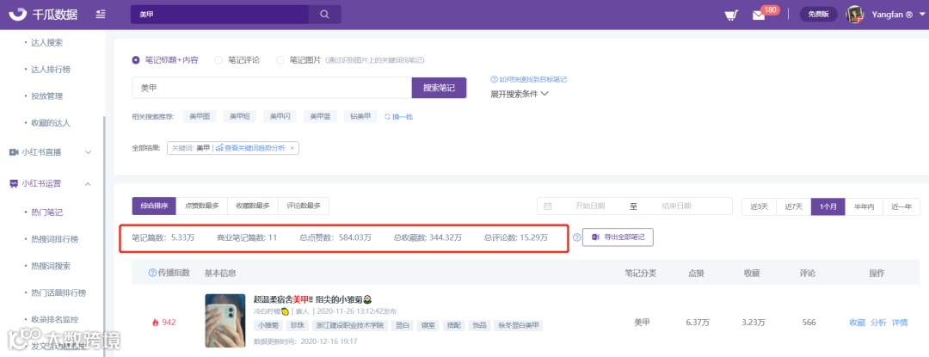Select the 半年内 time range

tap(864, 206)
